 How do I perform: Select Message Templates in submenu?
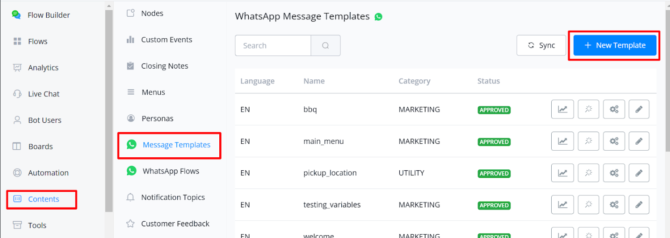tap(176, 145)
